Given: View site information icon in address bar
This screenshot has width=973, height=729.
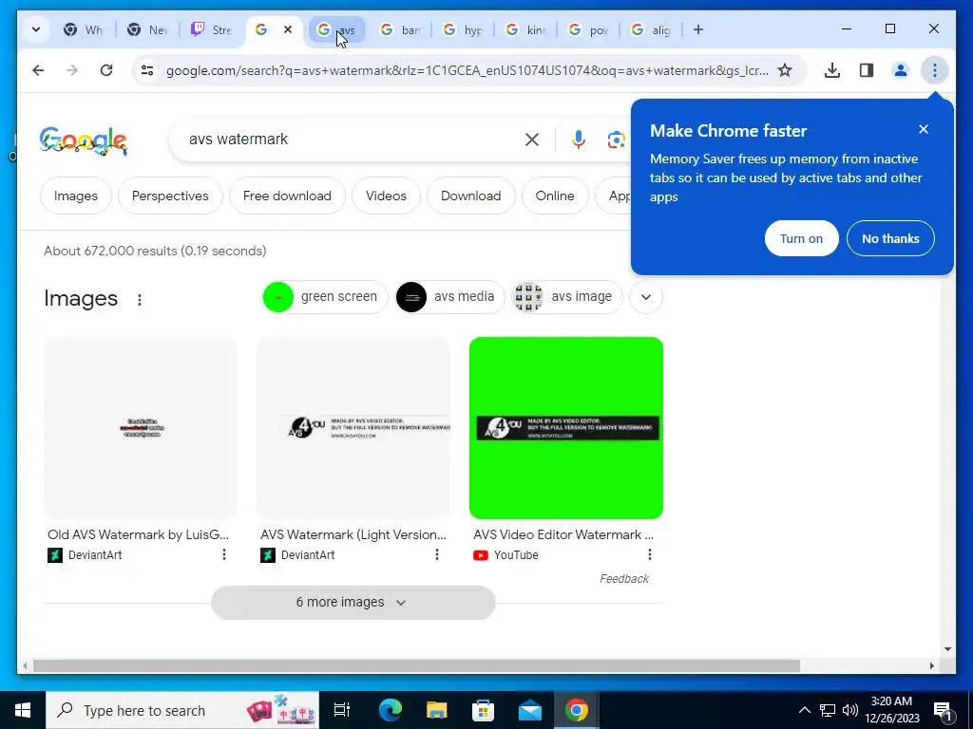Looking at the screenshot, I should click(147, 70).
